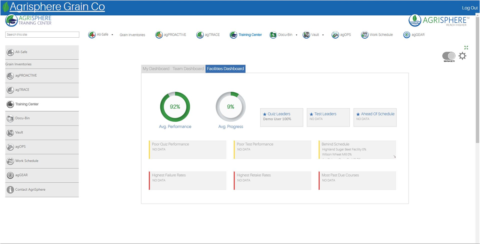
Task: Click the Contact AgriSphere sidebar label
Action: [30, 190]
